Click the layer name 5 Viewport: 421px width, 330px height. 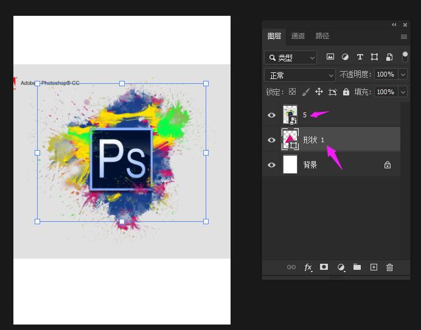coord(305,115)
